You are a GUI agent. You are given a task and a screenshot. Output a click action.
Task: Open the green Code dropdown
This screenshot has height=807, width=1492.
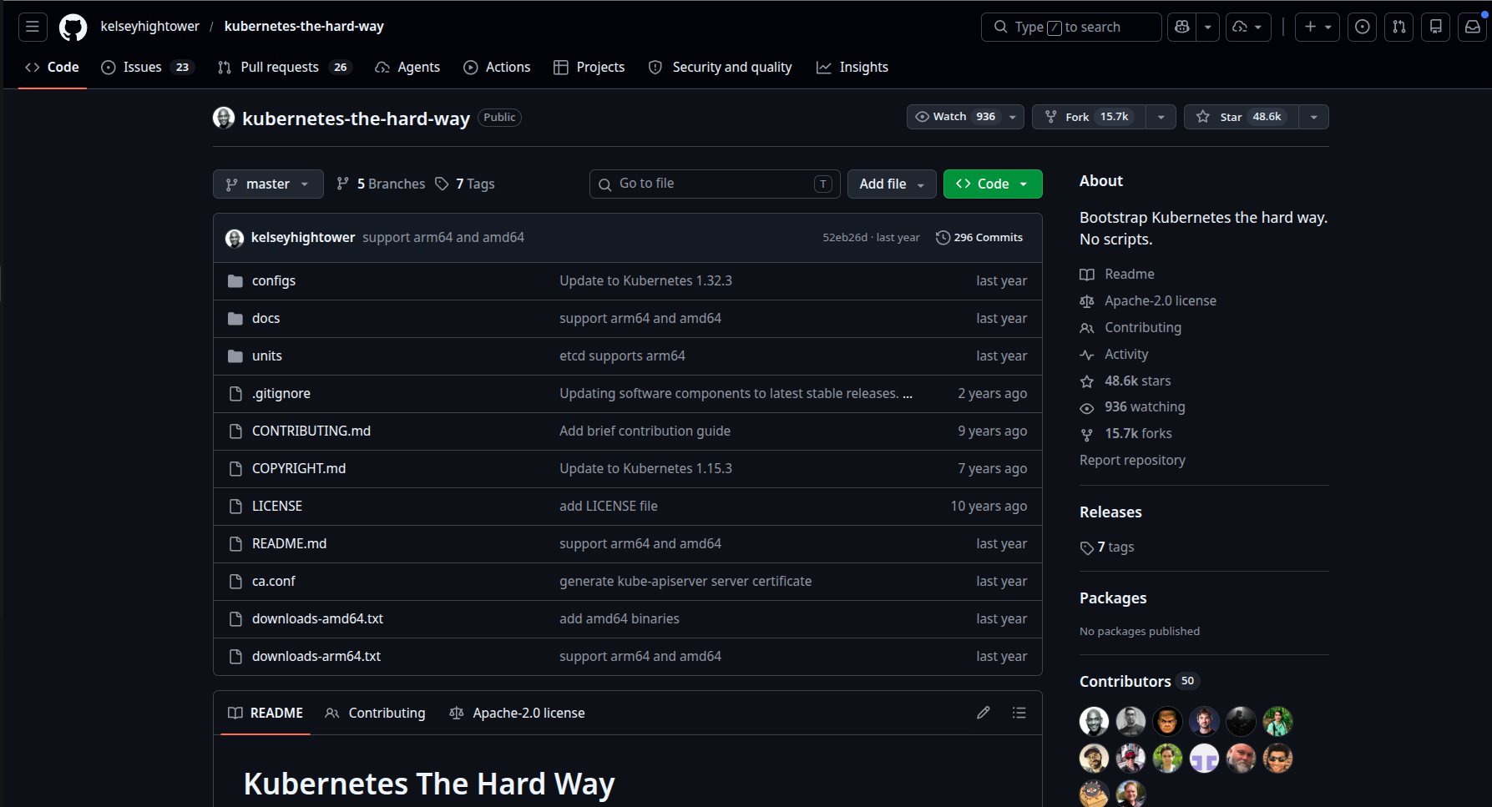(x=993, y=184)
